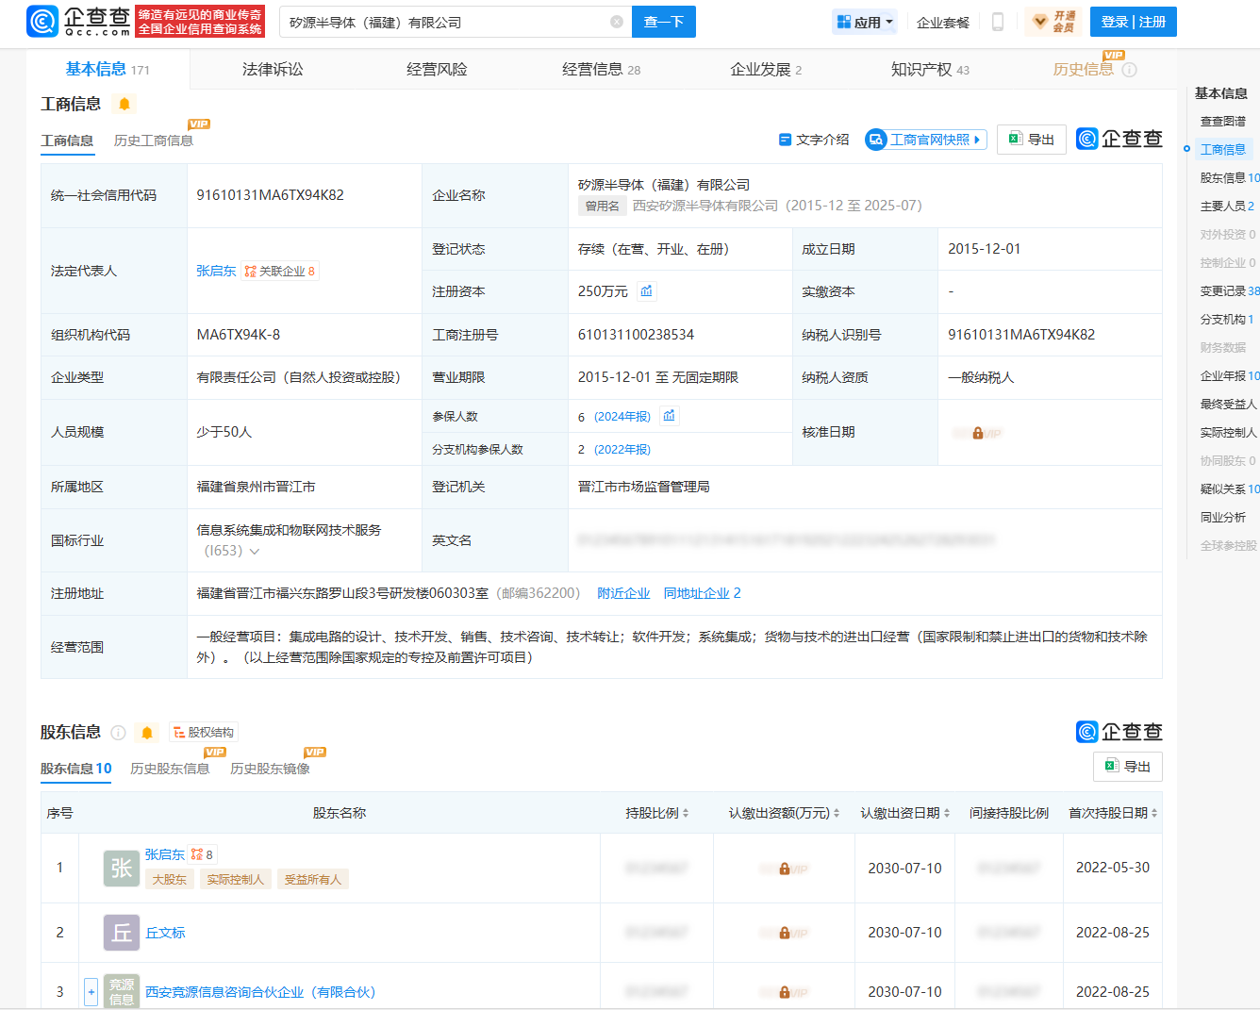Click the bell icon beside 股东信息 heading
1260x1010 pixels.
pos(147,733)
